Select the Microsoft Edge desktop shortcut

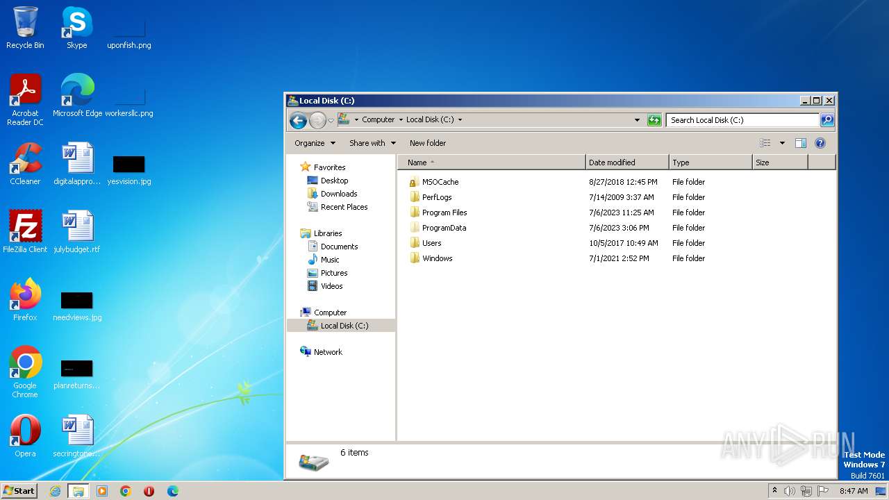click(x=77, y=96)
